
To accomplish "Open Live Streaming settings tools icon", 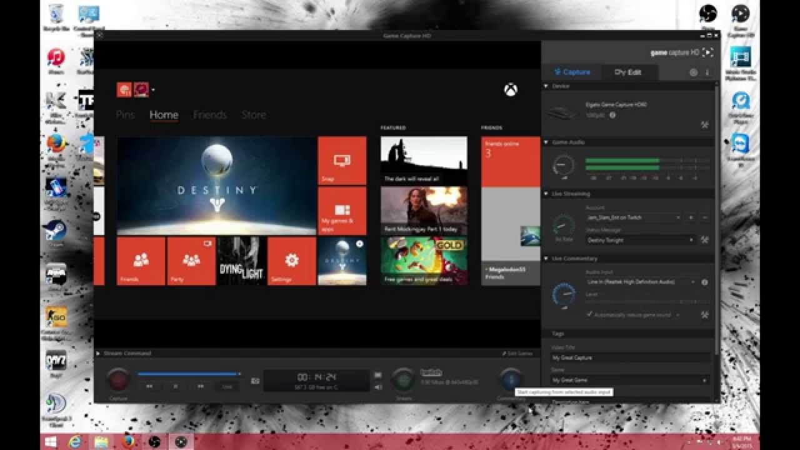I will pos(704,240).
